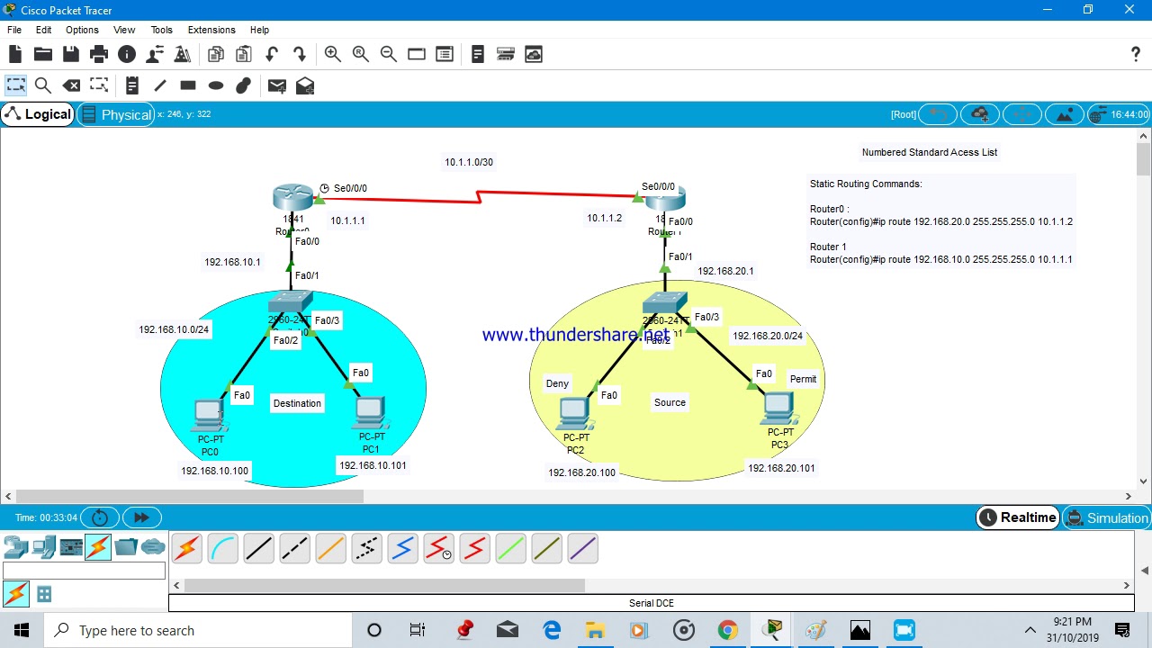This screenshot has width=1152, height=648.
Task: Choose the copper straight-through black cable
Action: click(x=259, y=548)
